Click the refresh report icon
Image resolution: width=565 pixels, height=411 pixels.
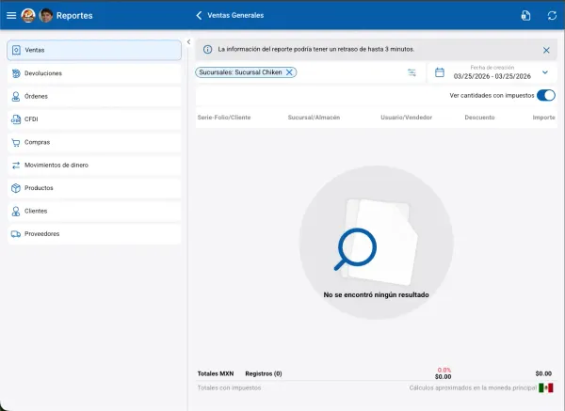click(552, 15)
